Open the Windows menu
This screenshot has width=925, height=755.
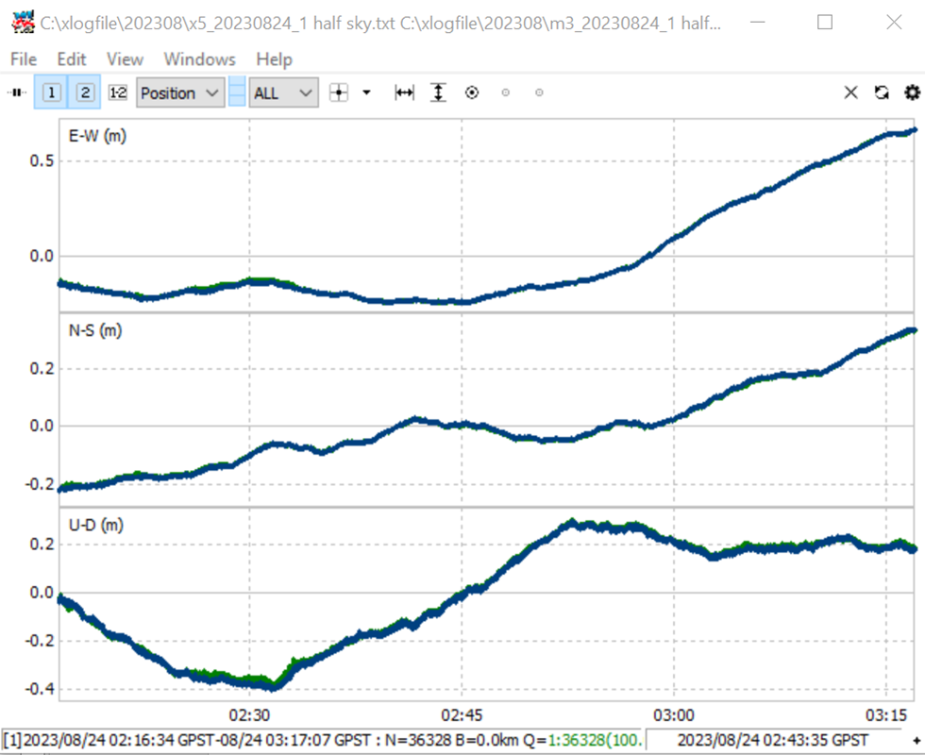(x=199, y=59)
